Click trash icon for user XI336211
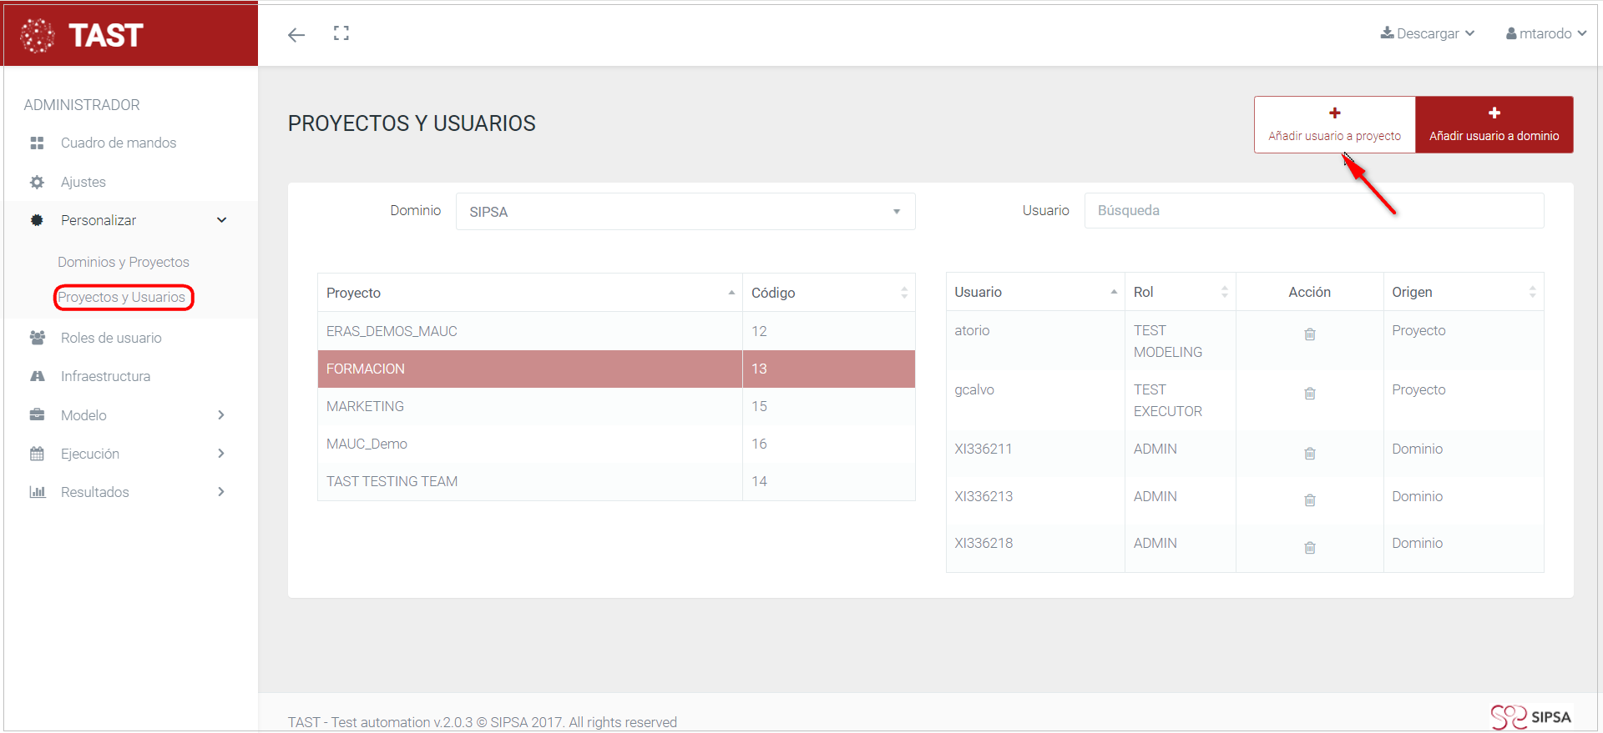 click(x=1309, y=454)
